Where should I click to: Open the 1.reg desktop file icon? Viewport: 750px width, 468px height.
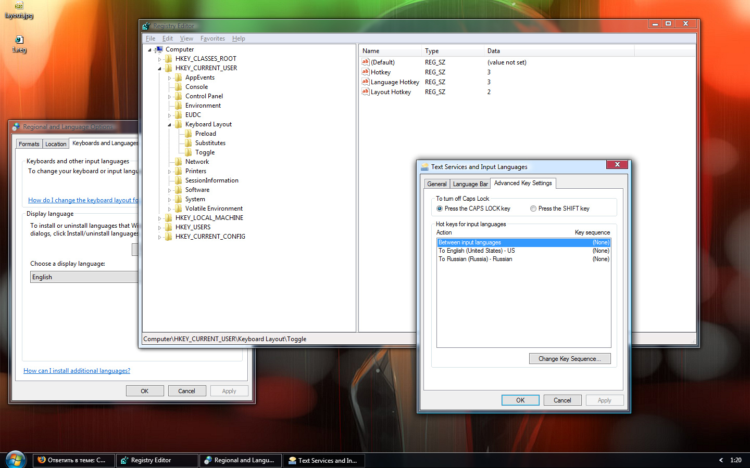point(19,41)
